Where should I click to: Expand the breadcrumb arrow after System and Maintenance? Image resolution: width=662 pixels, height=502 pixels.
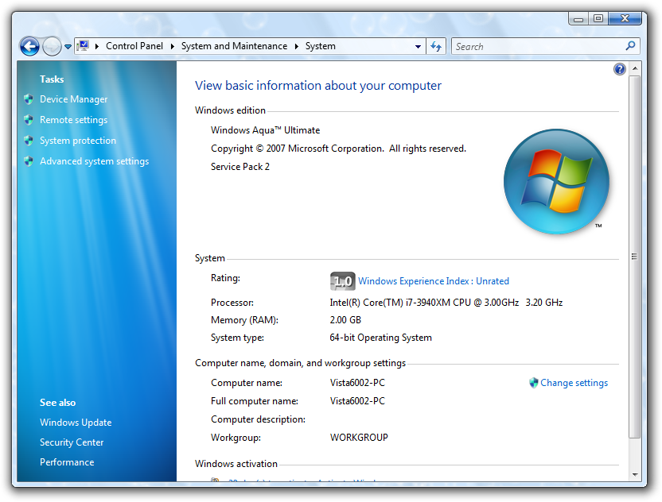pos(297,46)
